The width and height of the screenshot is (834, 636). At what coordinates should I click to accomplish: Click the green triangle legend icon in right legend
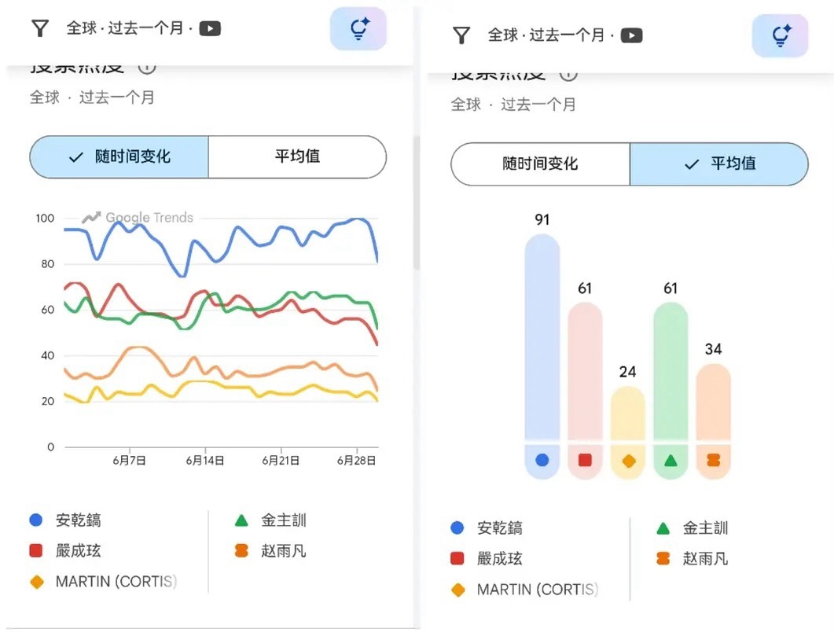tap(663, 528)
